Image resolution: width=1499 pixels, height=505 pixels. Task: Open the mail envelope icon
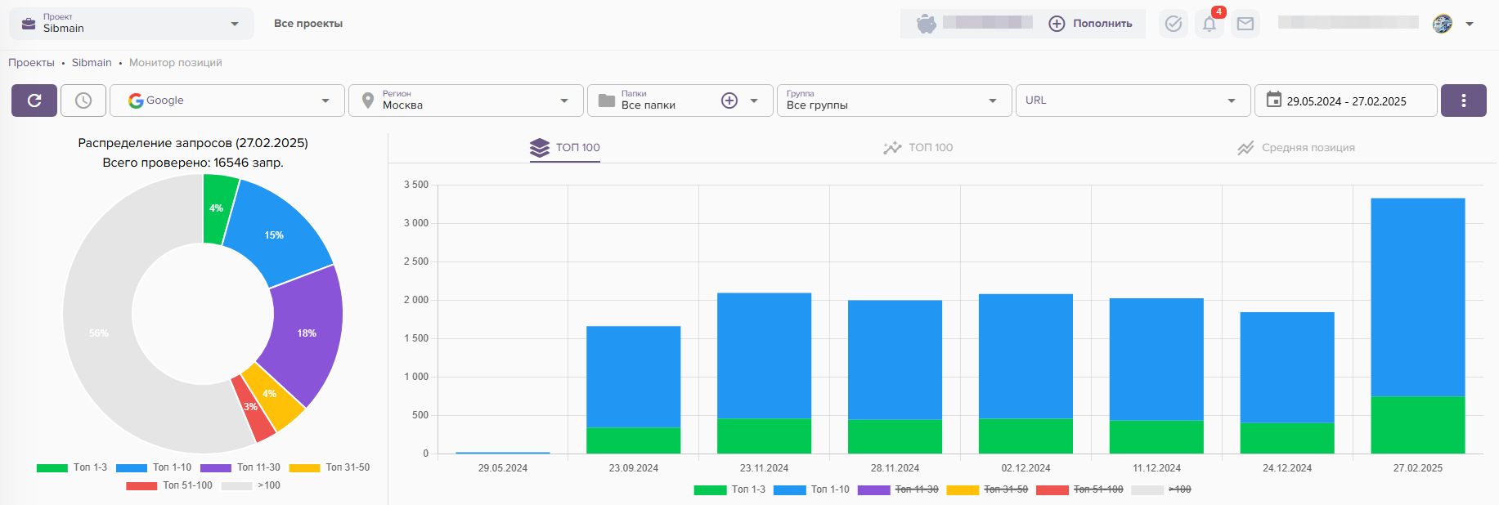click(1245, 24)
